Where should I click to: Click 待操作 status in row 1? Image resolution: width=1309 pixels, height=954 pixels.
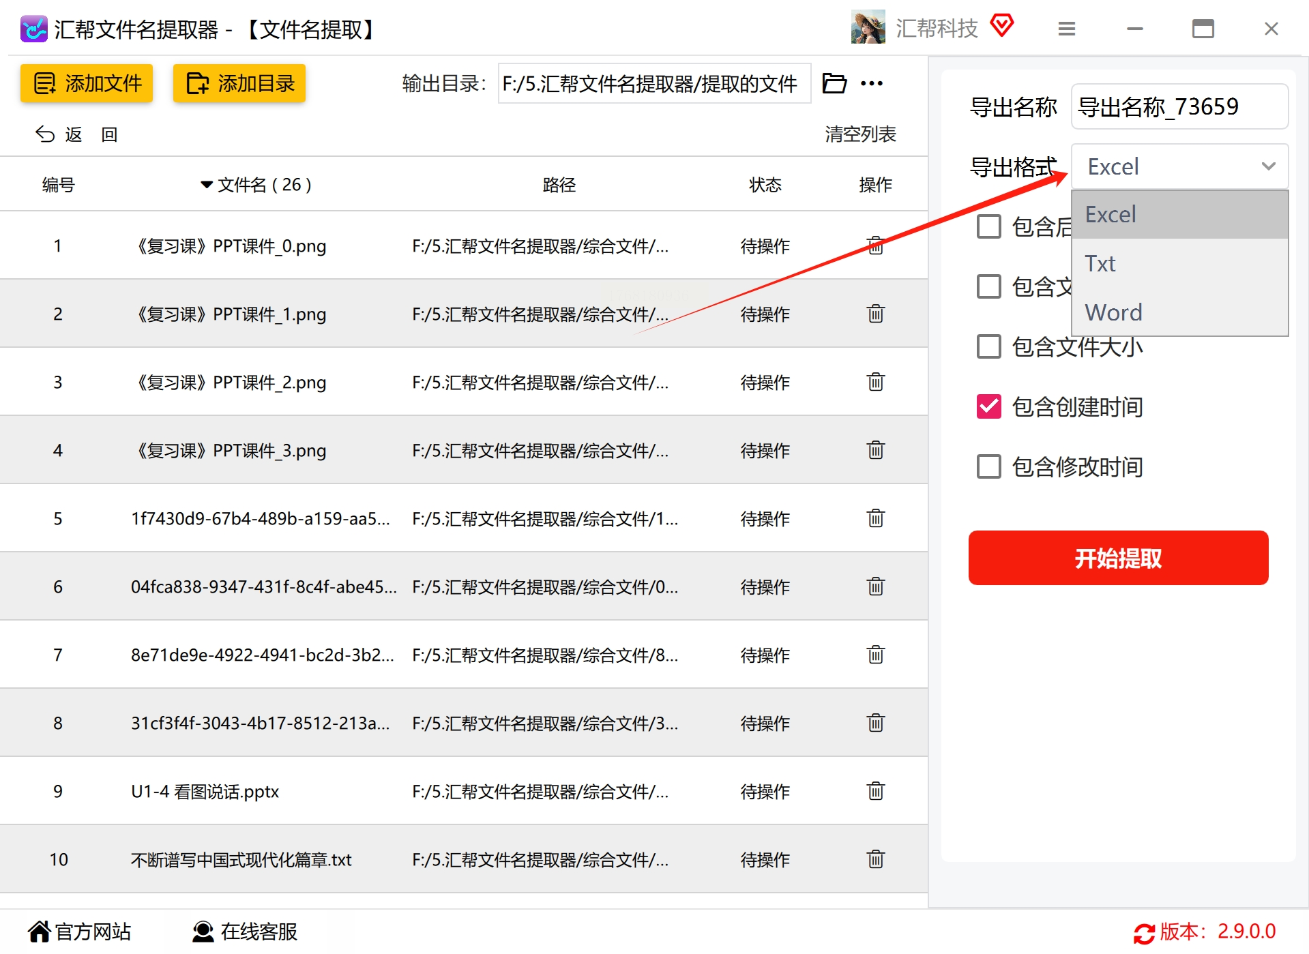pos(765,245)
